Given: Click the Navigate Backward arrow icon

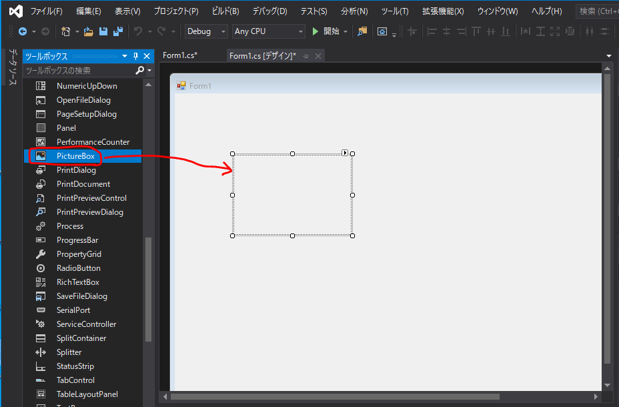Looking at the screenshot, I should pyautogui.click(x=21, y=31).
